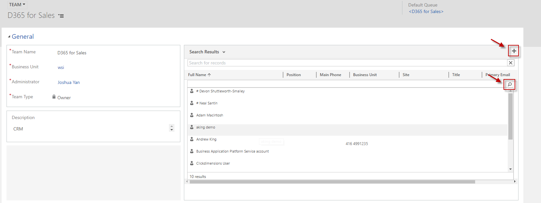Sort by the Main Phone column header

click(x=330, y=75)
